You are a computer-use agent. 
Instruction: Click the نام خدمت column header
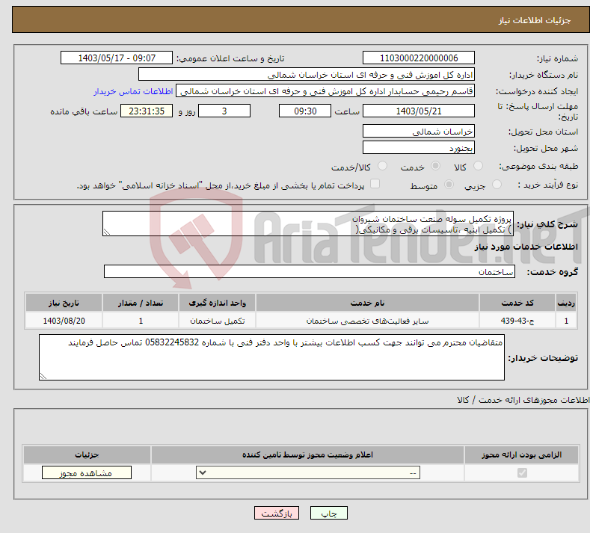point(367,303)
